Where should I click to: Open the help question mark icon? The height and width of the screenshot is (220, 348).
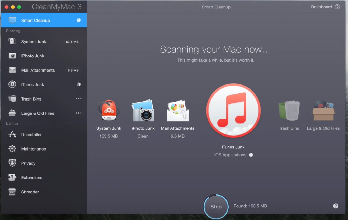336,206
